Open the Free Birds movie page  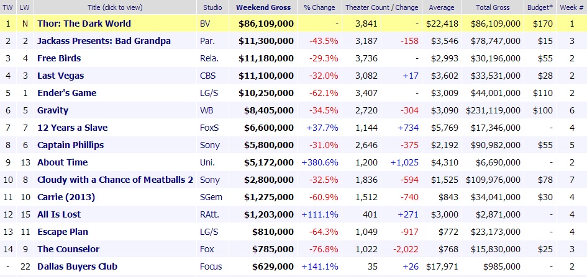(59, 58)
